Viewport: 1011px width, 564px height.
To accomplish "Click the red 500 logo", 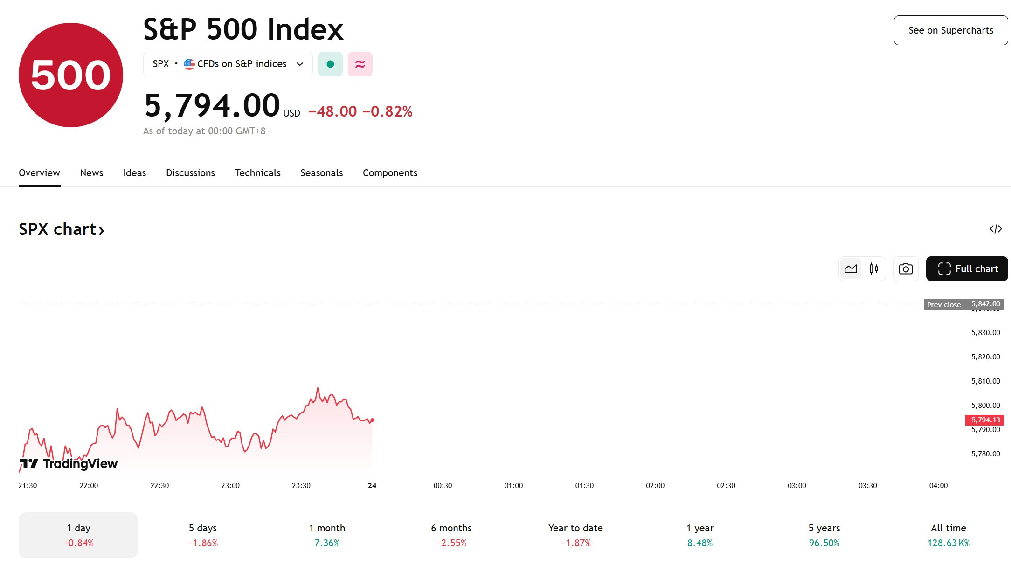I will pyautogui.click(x=71, y=75).
